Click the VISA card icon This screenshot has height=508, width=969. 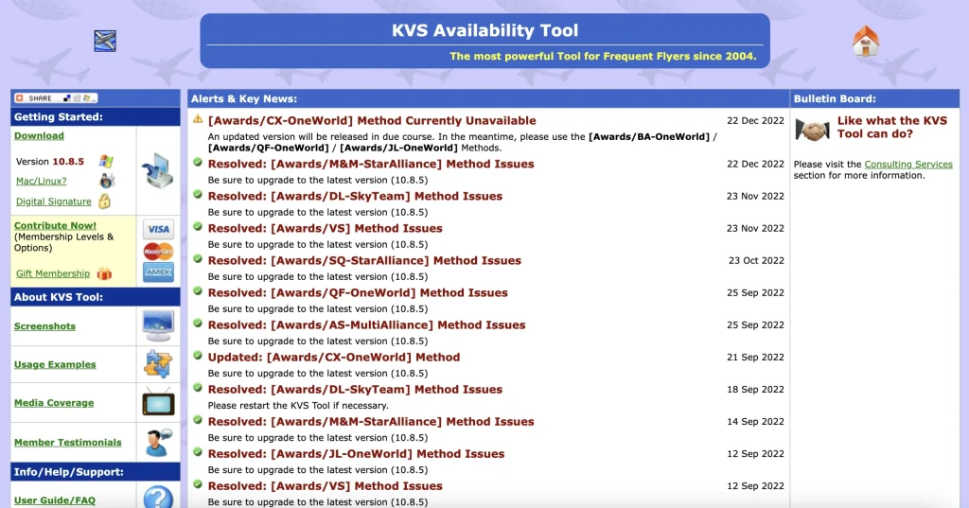pos(158,229)
